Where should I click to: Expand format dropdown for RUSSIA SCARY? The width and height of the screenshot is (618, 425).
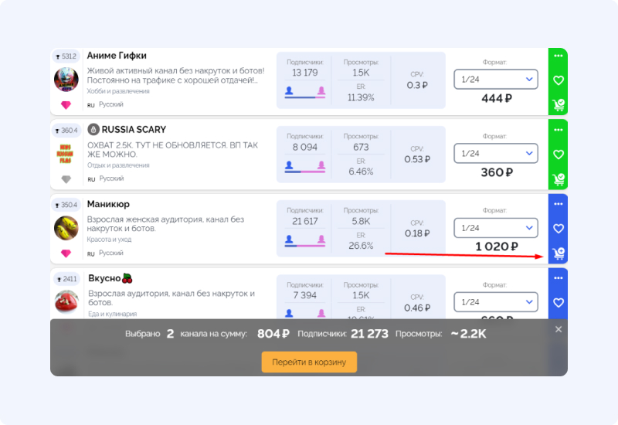[495, 154]
